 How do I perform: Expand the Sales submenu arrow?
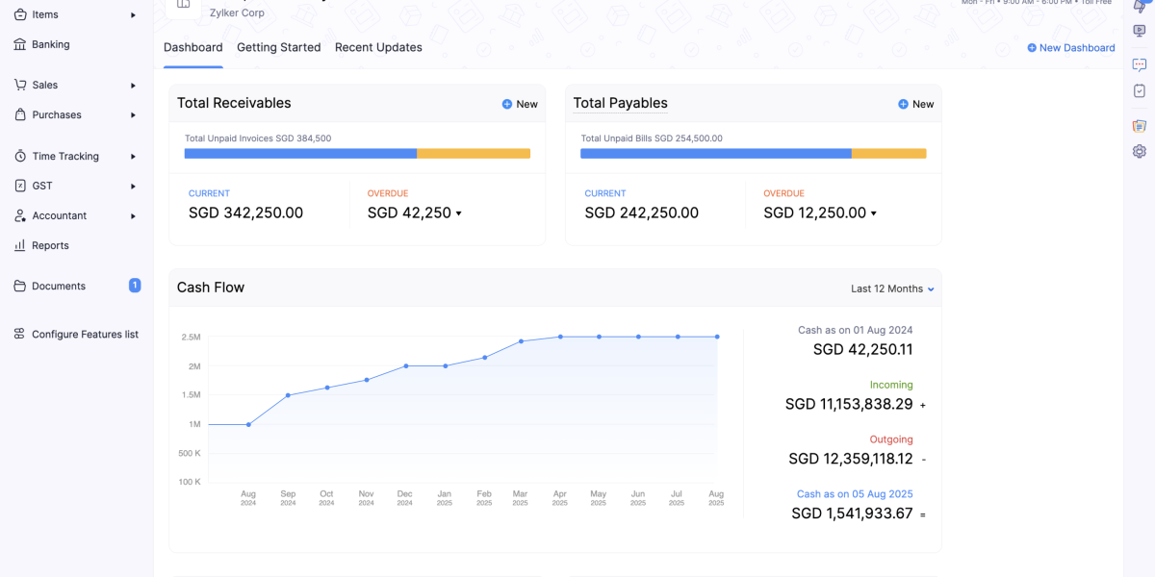[x=134, y=85]
